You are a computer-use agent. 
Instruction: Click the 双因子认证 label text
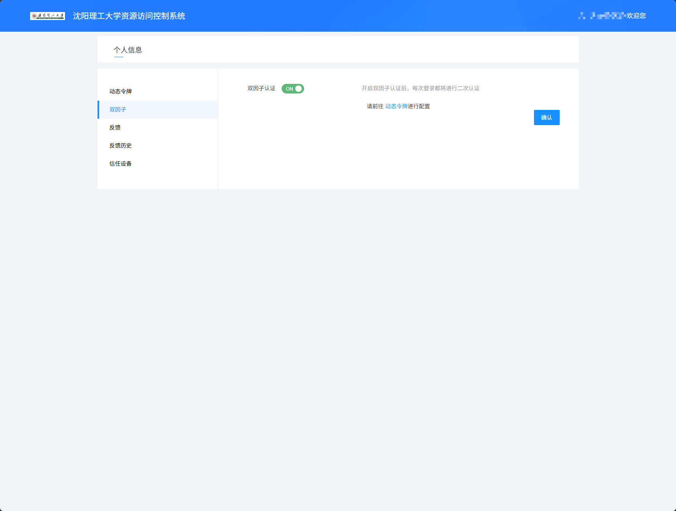(261, 88)
